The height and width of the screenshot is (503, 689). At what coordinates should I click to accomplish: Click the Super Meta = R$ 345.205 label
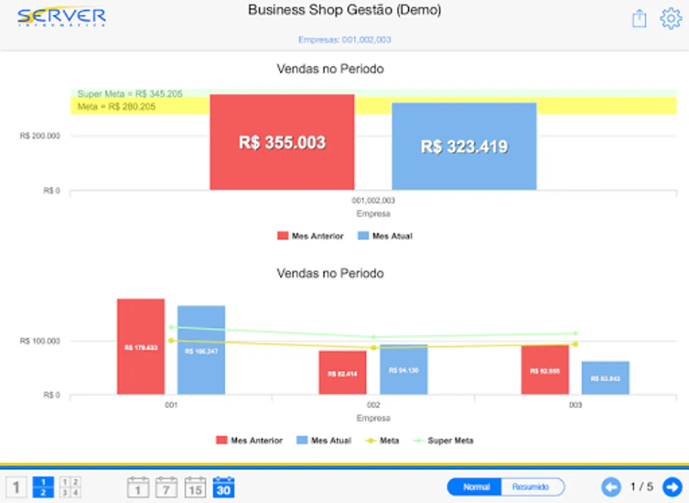pyautogui.click(x=130, y=93)
